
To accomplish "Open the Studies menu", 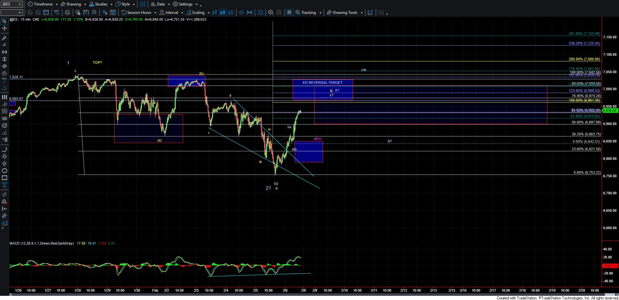I will (101, 4).
